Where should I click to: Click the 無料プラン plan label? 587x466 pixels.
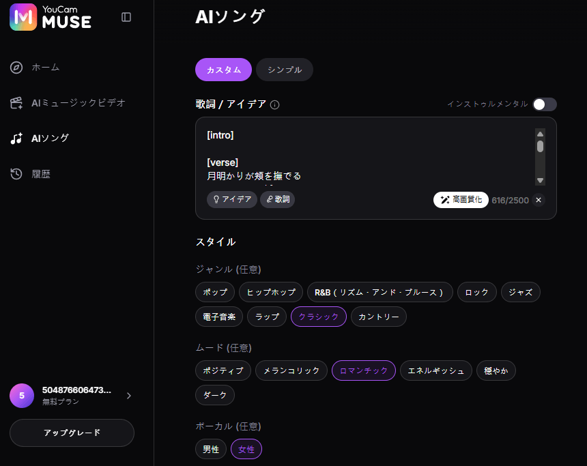click(x=61, y=402)
